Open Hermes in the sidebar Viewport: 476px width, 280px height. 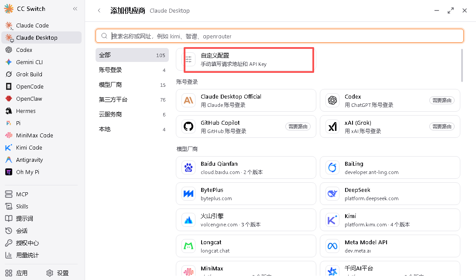coord(41,111)
